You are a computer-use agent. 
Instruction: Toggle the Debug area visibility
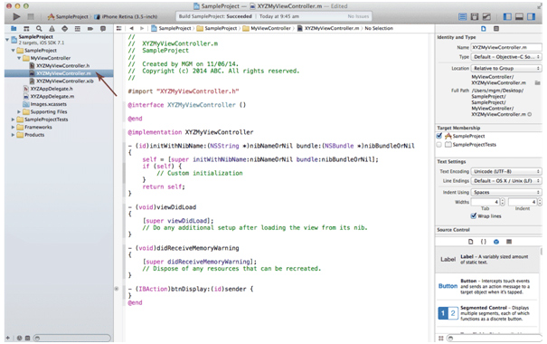(519, 16)
